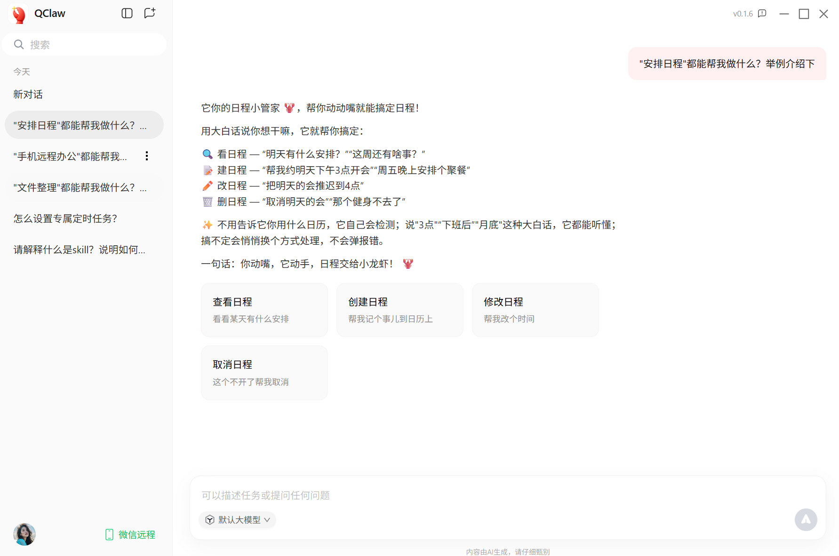Open feedback icon next to v0.1.6
The image size is (839, 556).
pos(762,14)
